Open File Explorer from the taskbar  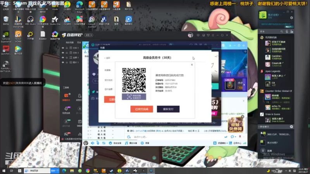pos(72,171)
